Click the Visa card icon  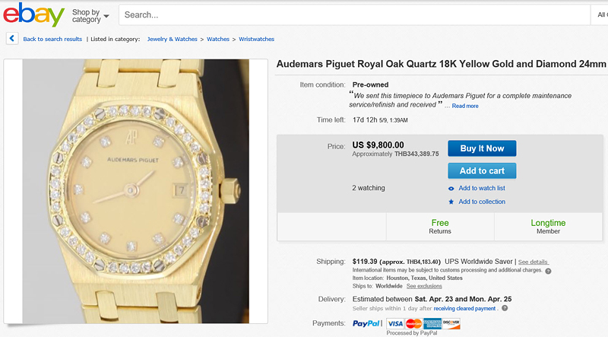coord(394,323)
